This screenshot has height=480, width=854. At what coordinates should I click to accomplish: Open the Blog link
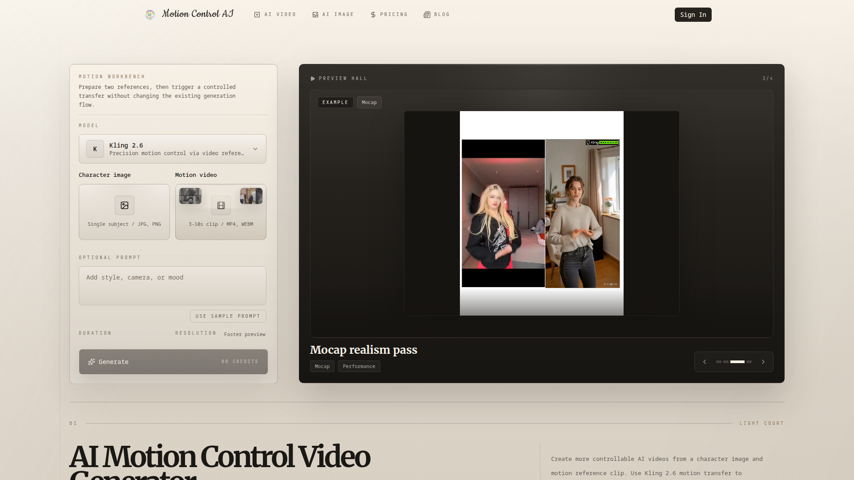(437, 15)
